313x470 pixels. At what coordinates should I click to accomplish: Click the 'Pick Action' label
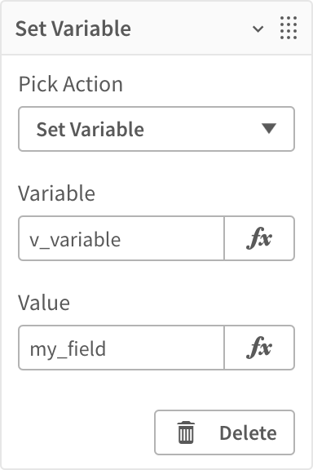71,84
